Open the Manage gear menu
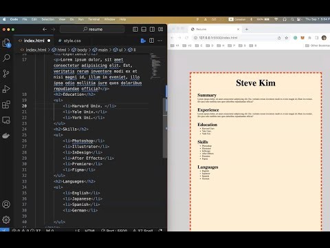The width and height of the screenshot is (330, 248). coord(6,220)
